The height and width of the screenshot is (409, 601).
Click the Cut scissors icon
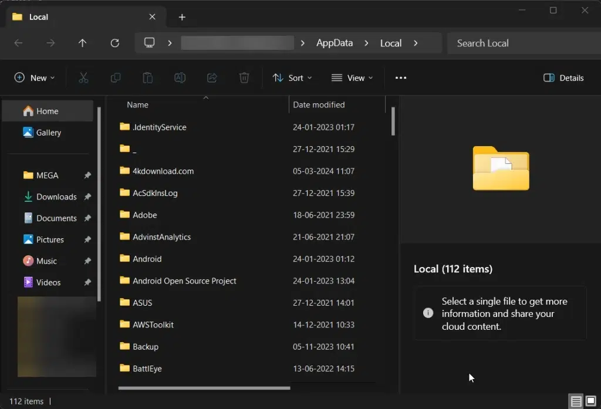click(83, 78)
